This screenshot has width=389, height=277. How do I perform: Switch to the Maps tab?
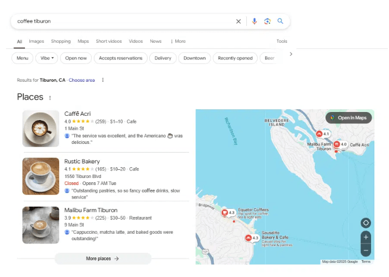pos(83,41)
